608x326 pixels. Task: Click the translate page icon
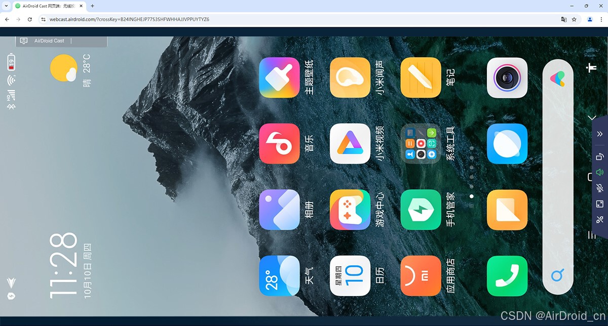[x=563, y=19]
